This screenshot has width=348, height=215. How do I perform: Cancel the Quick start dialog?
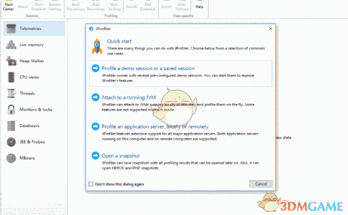tap(261, 184)
